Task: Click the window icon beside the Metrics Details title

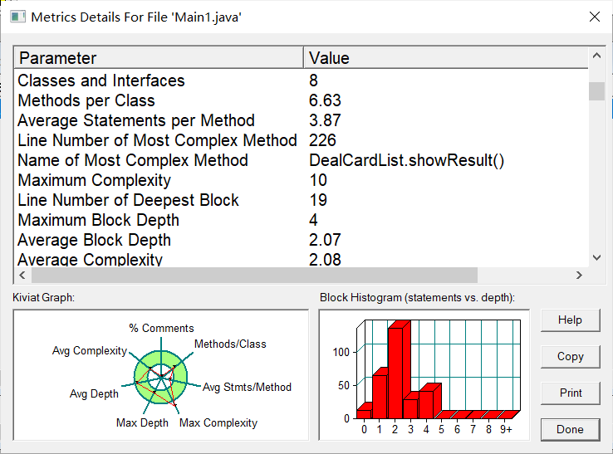Action: [x=17, y=17]
